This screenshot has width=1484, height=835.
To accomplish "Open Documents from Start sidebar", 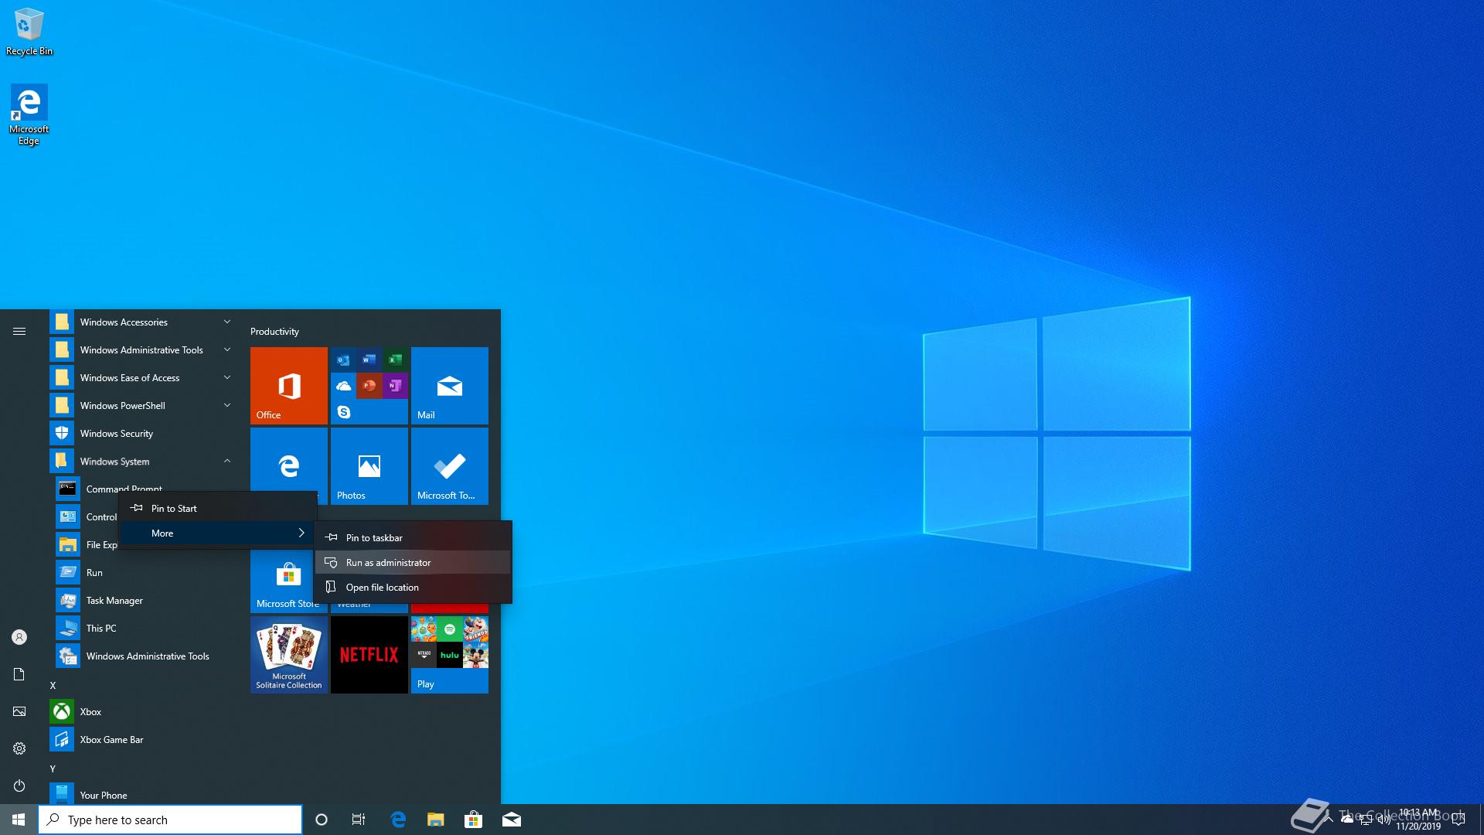I will tap(19, 674).
